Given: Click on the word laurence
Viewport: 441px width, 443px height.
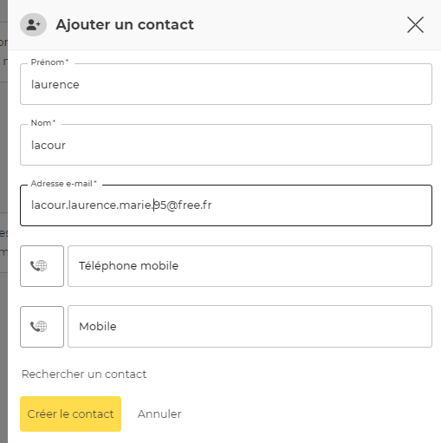Looking at the screenshot, I should click(55, 85).
